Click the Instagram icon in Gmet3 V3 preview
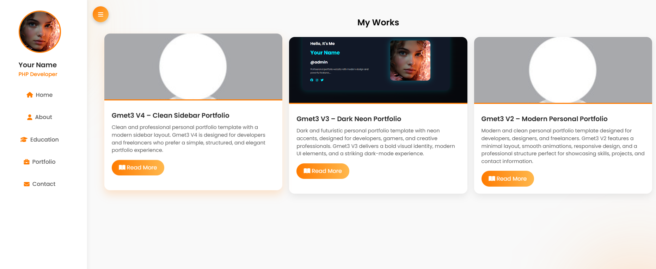 (317, 80)
